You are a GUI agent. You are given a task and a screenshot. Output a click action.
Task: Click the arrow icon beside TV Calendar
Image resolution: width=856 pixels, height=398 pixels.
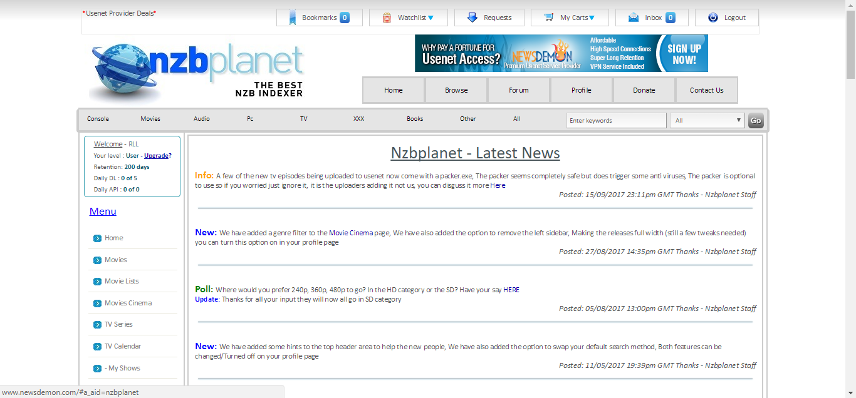(97, 347)
